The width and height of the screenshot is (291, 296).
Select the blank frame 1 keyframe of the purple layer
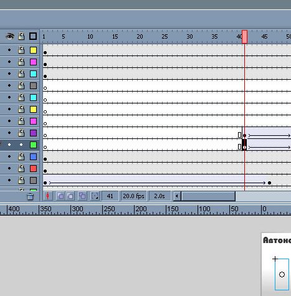45,135
